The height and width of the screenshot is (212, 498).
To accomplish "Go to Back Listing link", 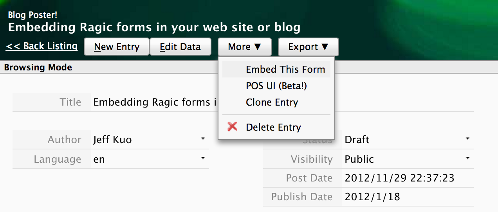I will pos(42,46).
